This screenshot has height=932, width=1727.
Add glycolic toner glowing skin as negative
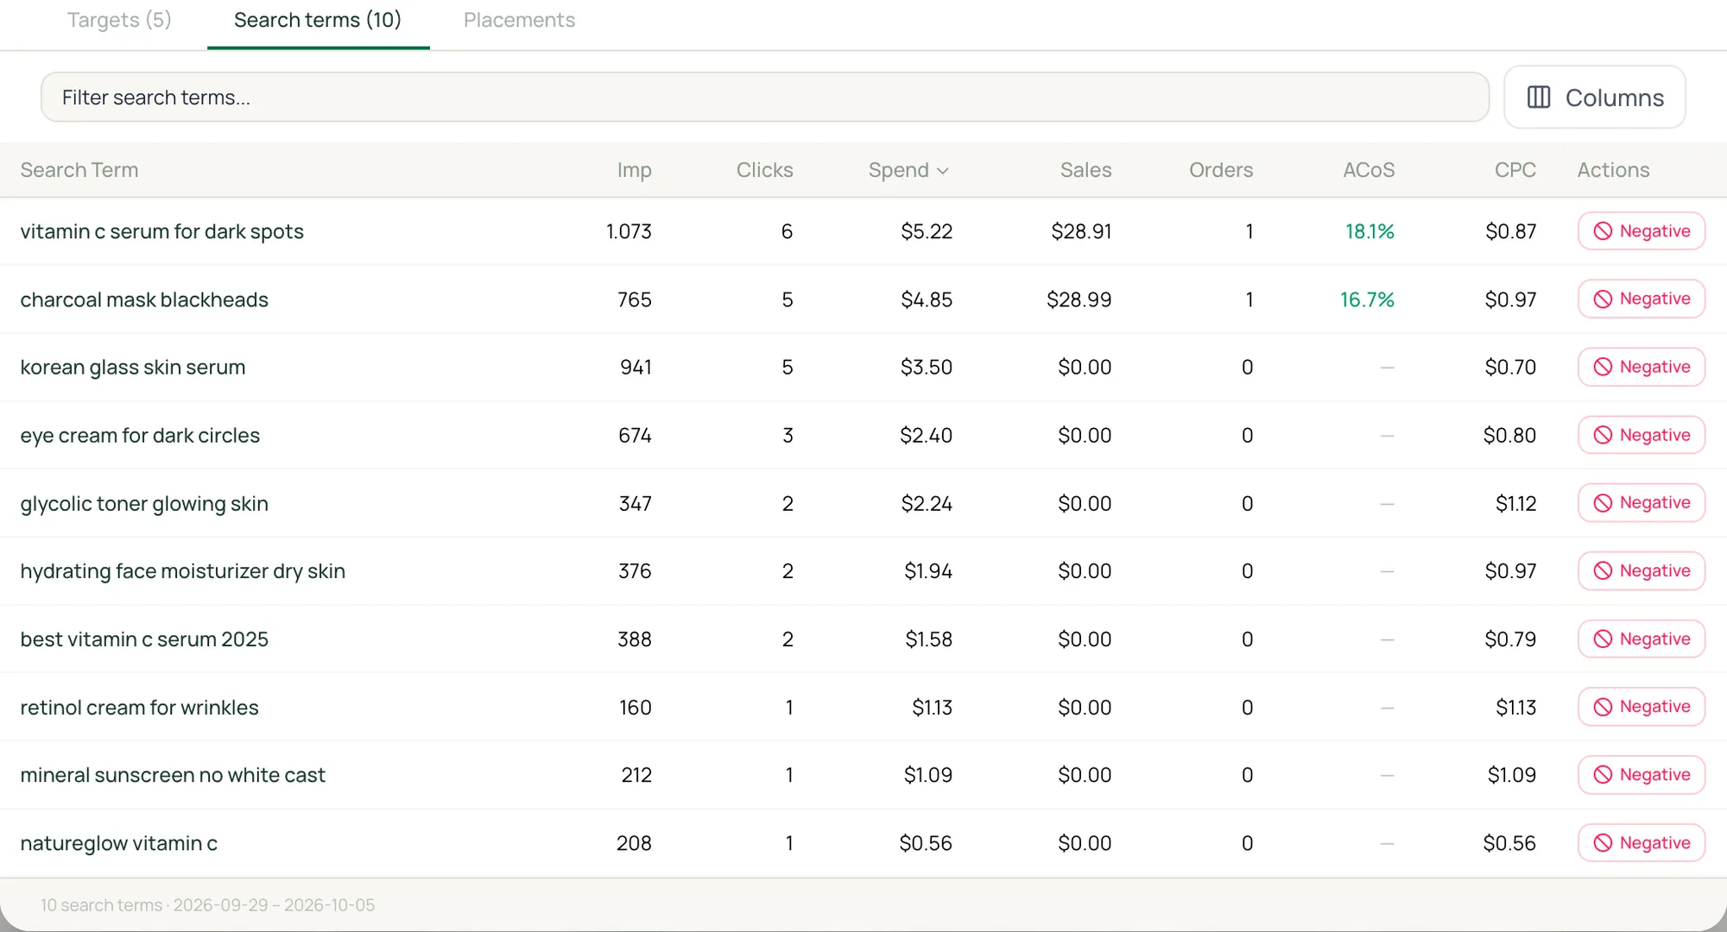coord(1641,503)
